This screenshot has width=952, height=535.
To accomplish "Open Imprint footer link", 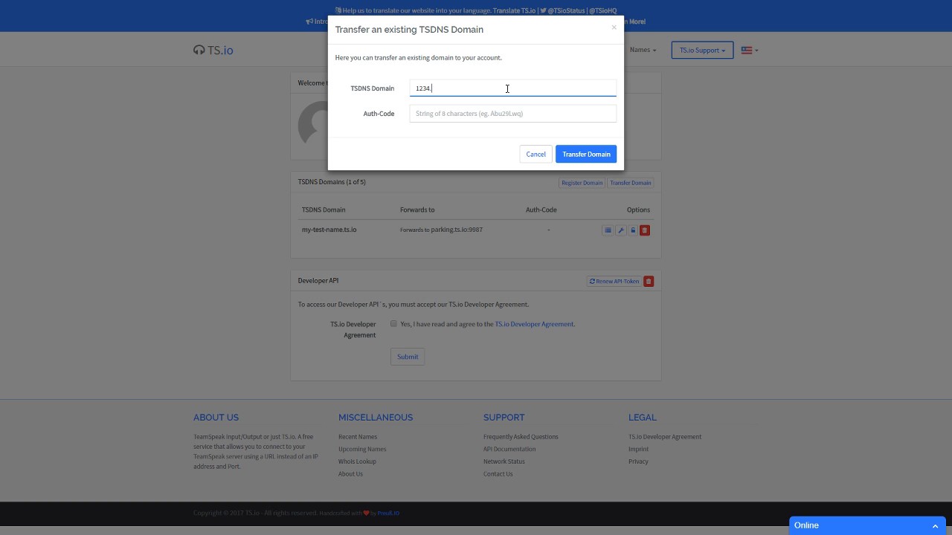I will click(x=638, y=449).
